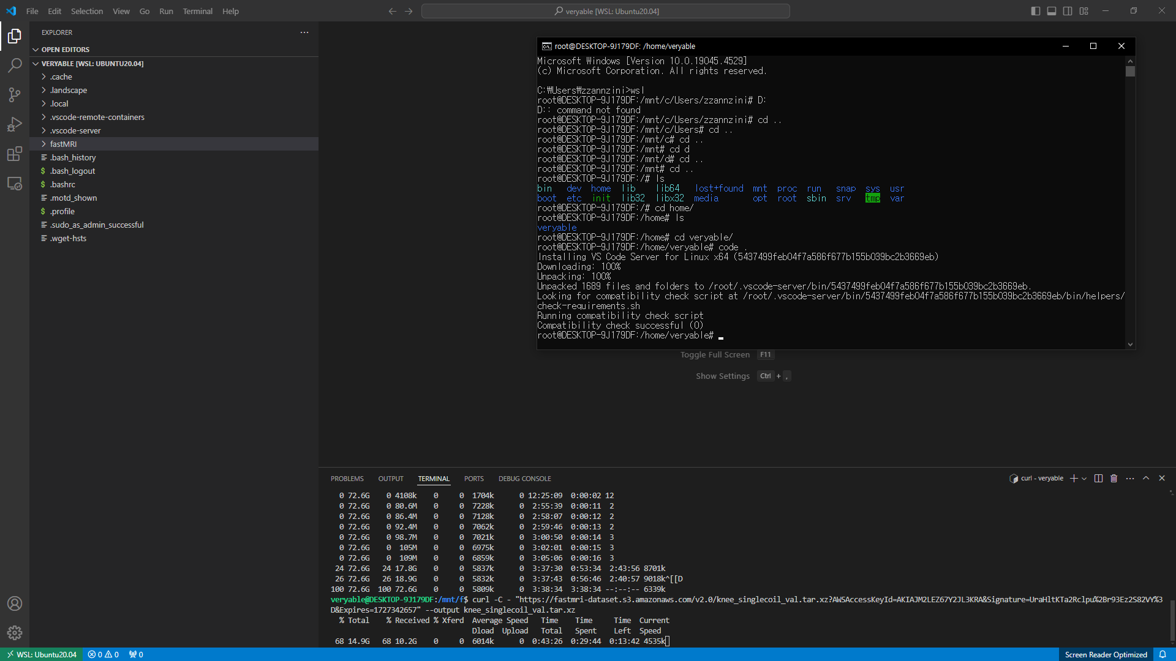Click the Screen Reader Optimized status button
The width and height of the screenshot is (1176, 661).
tap(1106, 654)
